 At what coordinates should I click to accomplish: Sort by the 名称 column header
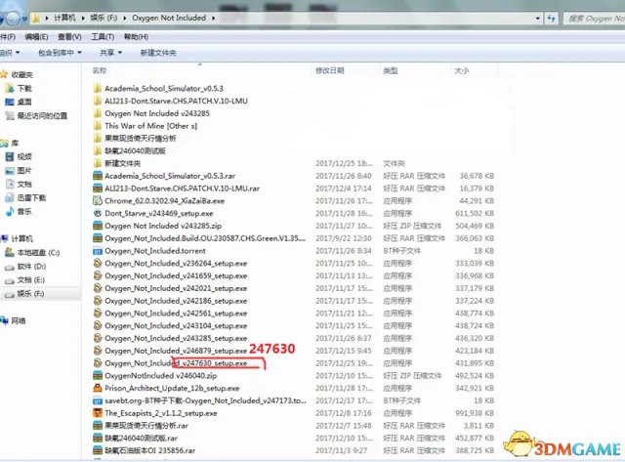point(100,70)
